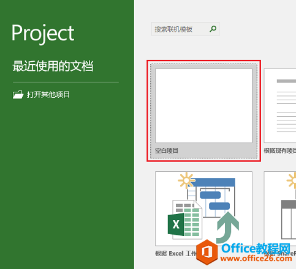Click the magnifier search icon
This screenshot has height=269, width=296.
coord(213,29)
